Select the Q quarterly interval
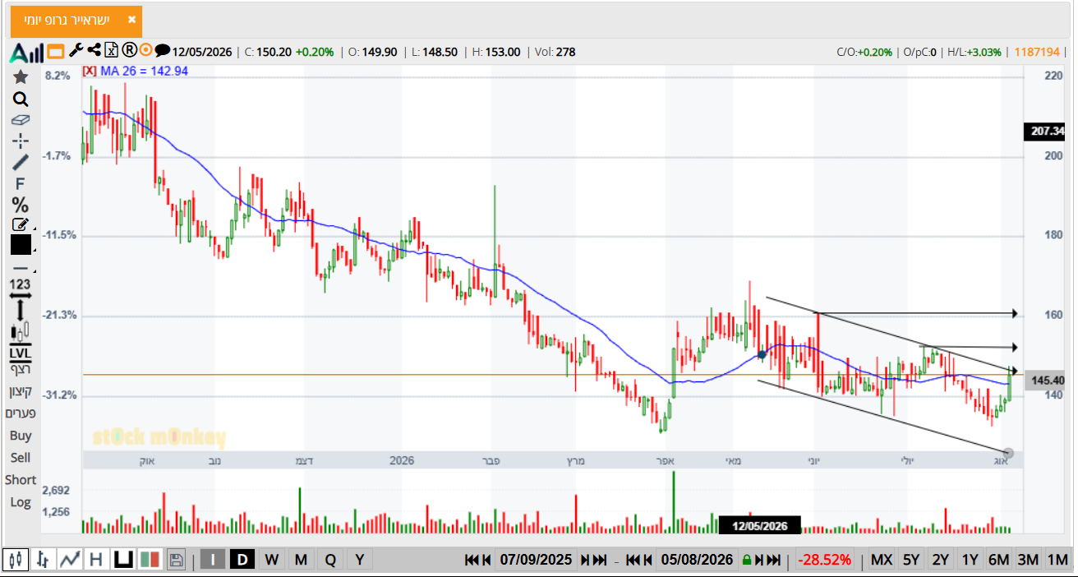This screenshot has height=577, width=1078. click(x=330, y=560)
